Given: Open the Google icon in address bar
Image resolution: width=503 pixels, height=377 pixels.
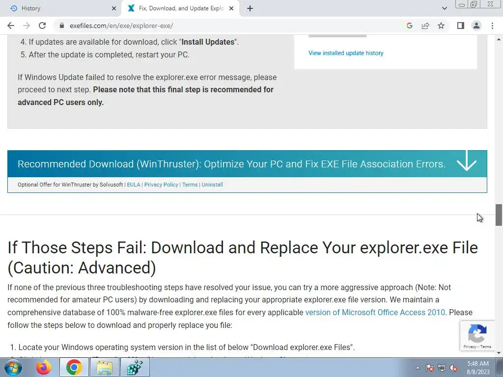Looking at the screenshot, I should click(409, 26).
